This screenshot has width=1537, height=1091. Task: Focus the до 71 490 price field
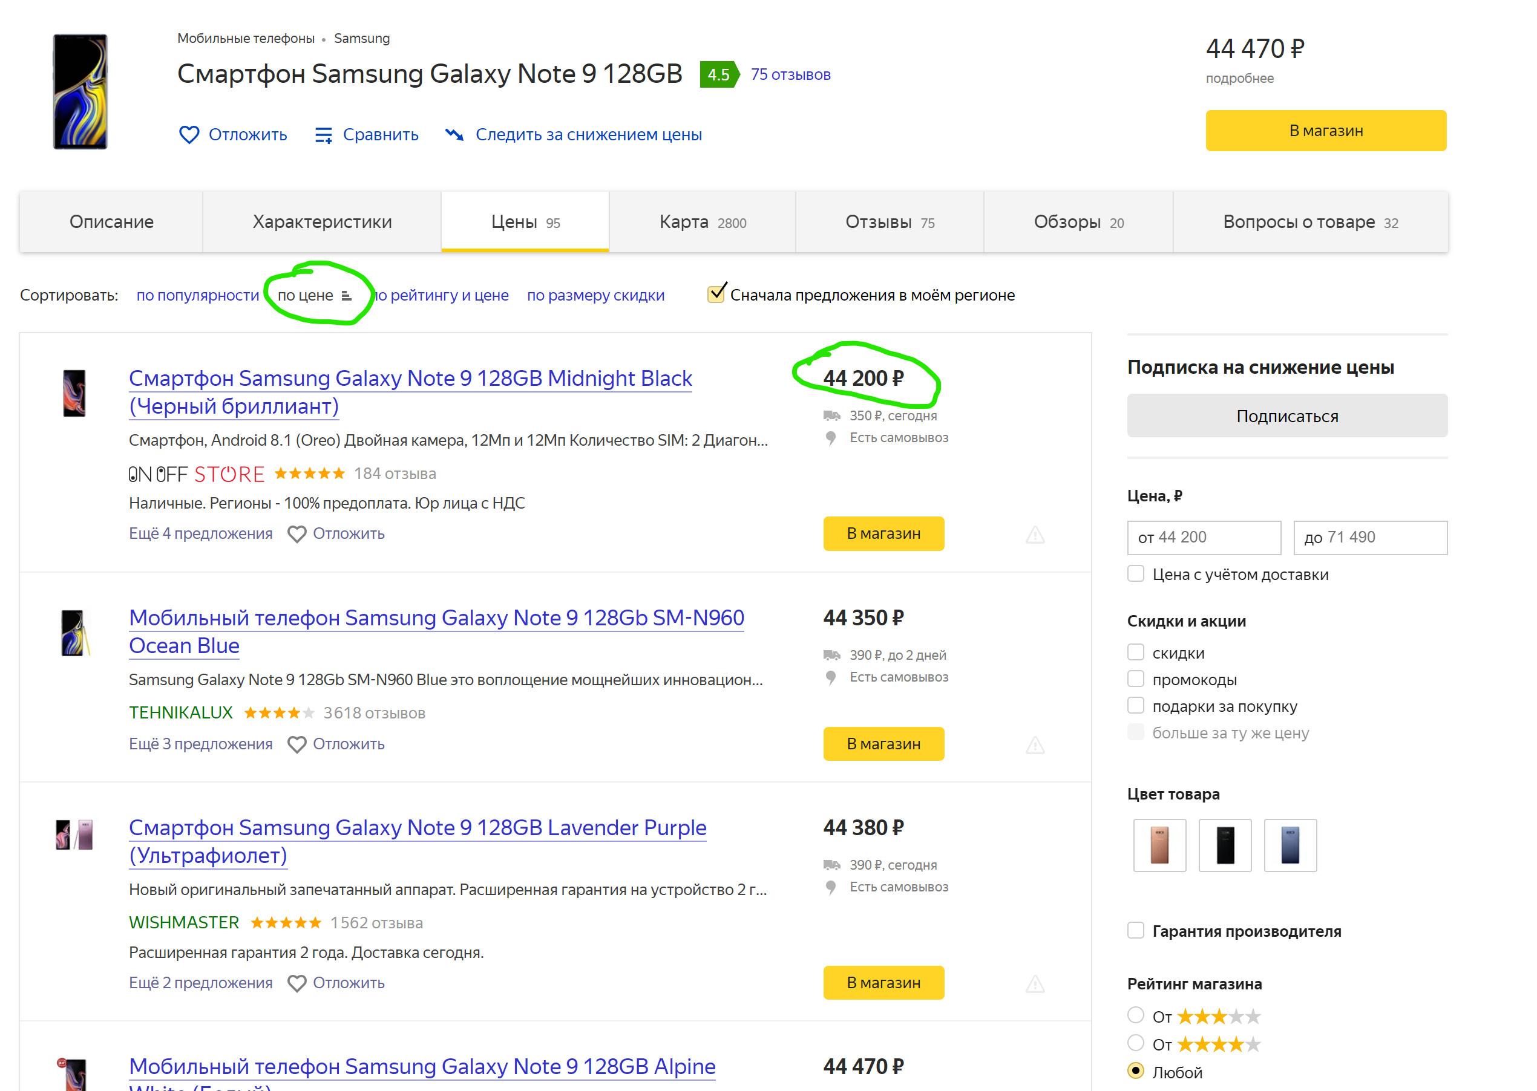pos(1371,538)
